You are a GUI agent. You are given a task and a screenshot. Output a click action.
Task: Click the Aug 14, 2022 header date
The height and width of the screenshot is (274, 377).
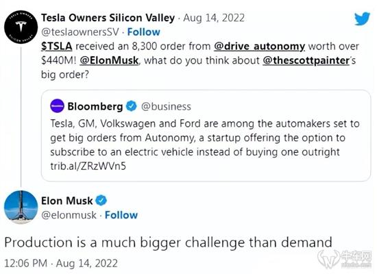click(x=214, y=18)
